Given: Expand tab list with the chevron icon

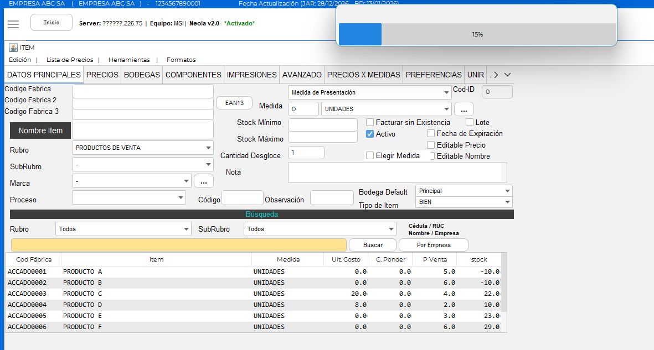Looking at the screenshot, I should 507,75.
